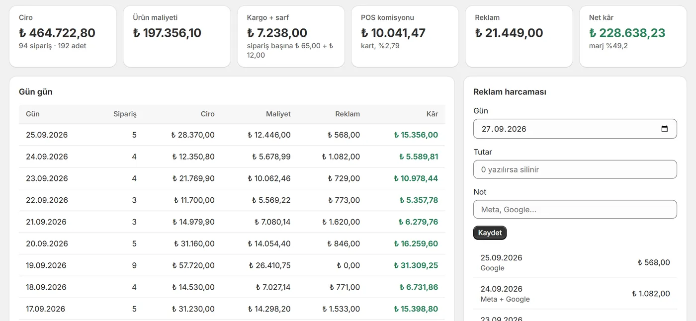
Task: Click the Sipariş column header
Action: point(125,114)
